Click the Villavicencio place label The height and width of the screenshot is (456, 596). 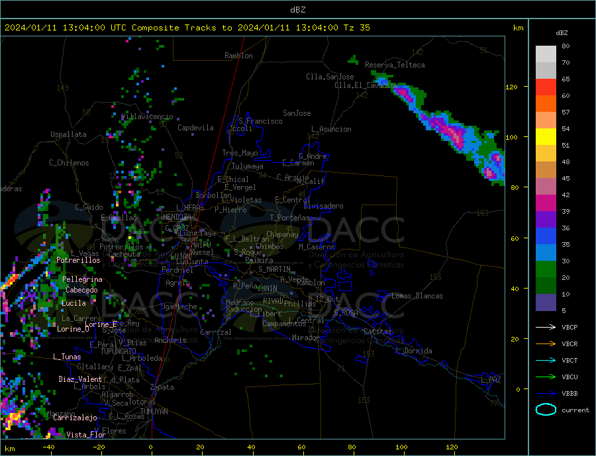[147, 116]
